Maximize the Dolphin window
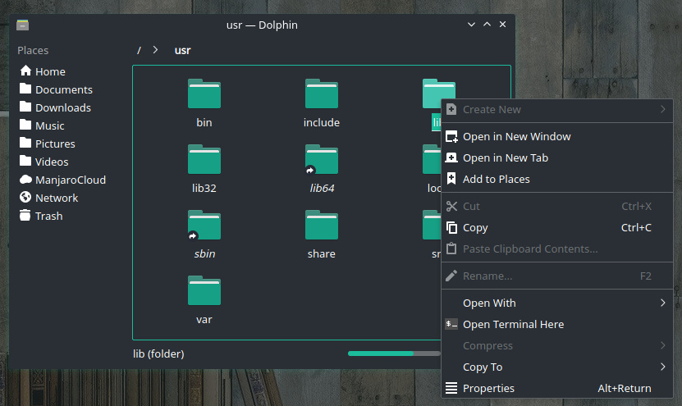Image resolution: width=682 pixels, height=406 pixels. [x=487, y=25]
